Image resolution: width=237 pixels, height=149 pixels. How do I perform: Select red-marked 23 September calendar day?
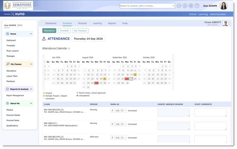point(127,79)
